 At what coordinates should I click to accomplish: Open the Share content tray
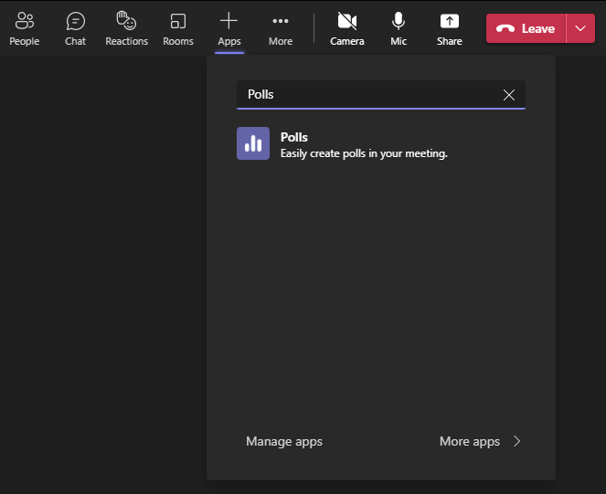click(x=449, y=28)
